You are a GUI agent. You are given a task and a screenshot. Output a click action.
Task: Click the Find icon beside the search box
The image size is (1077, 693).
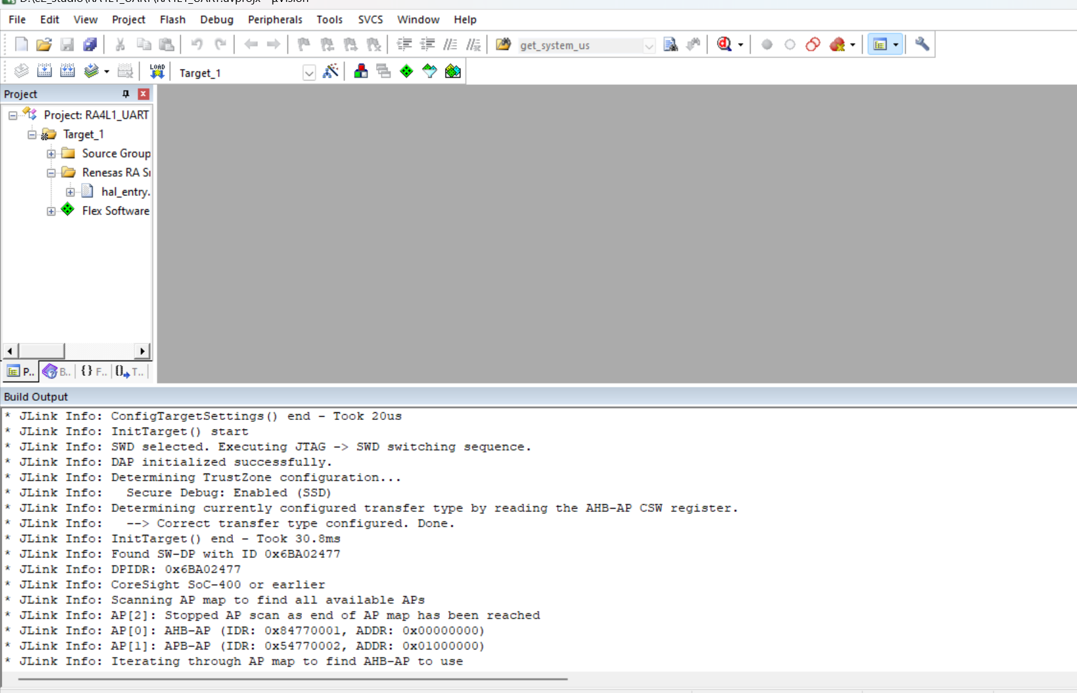[670, 45]
